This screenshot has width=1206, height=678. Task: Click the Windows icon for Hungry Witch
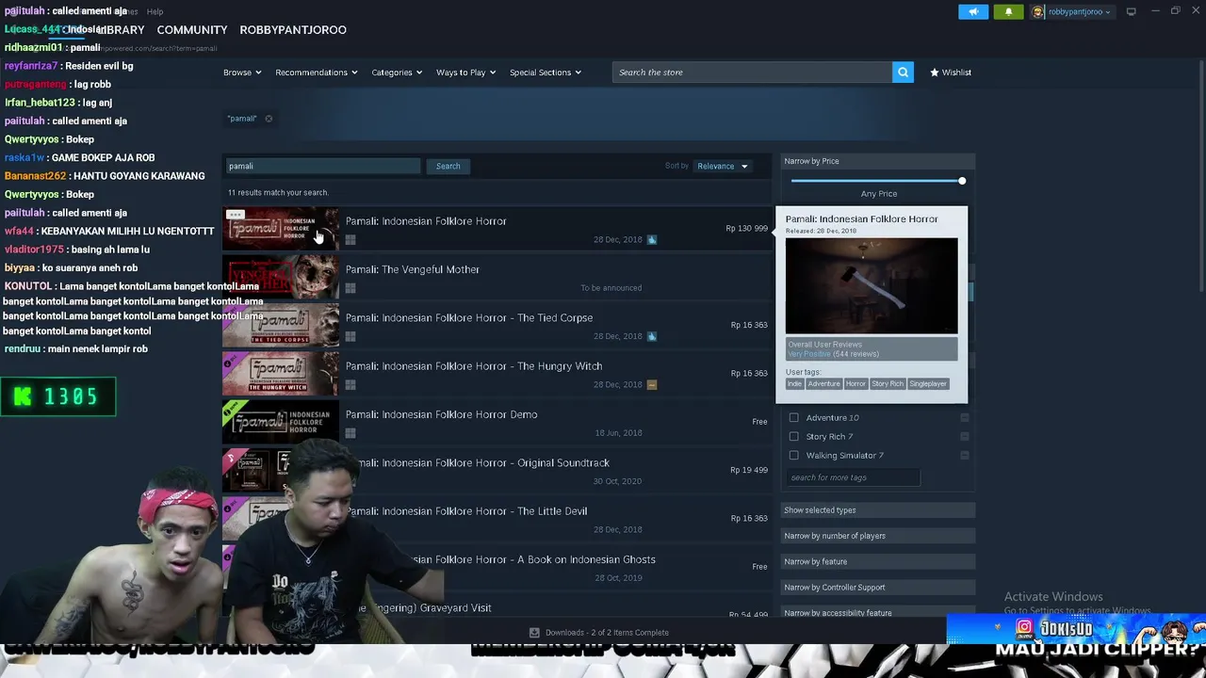(x=350, y=384)
